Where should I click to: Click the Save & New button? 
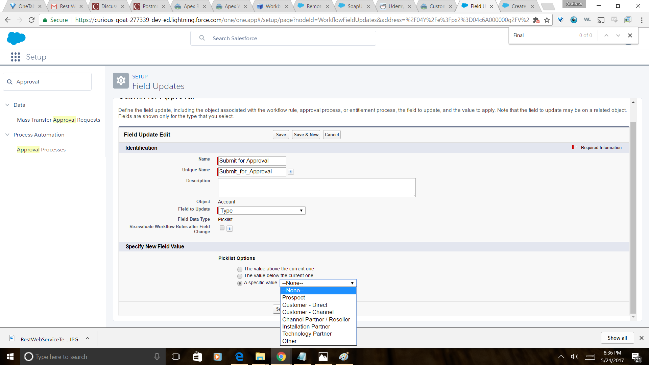coord(306,135)
